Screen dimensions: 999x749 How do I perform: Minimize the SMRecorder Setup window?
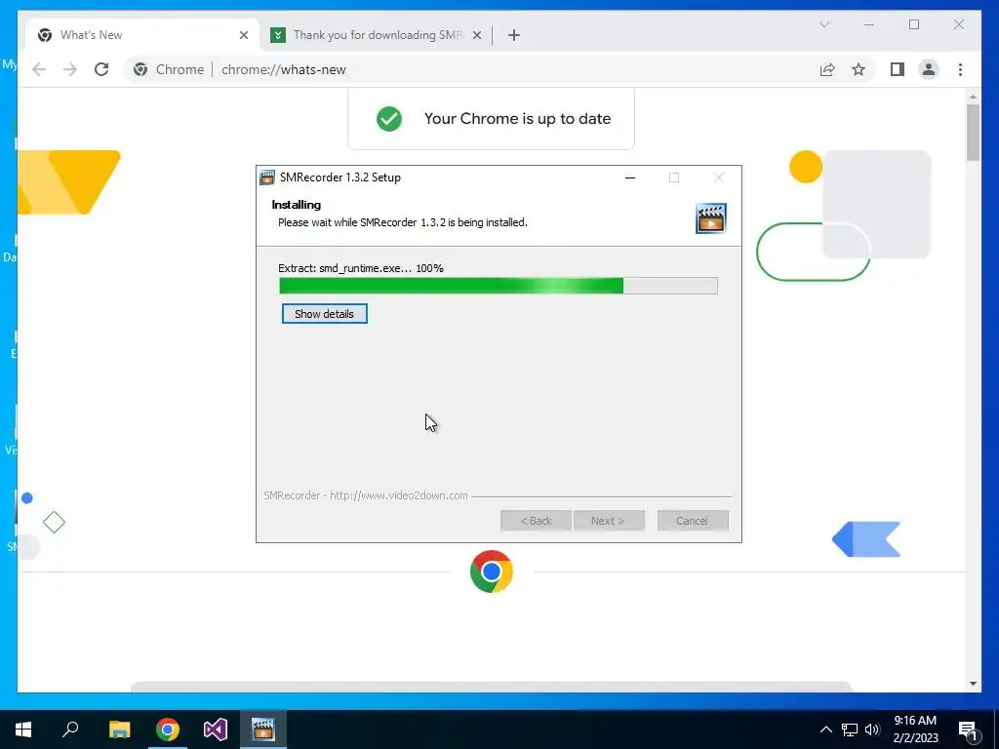630,177
